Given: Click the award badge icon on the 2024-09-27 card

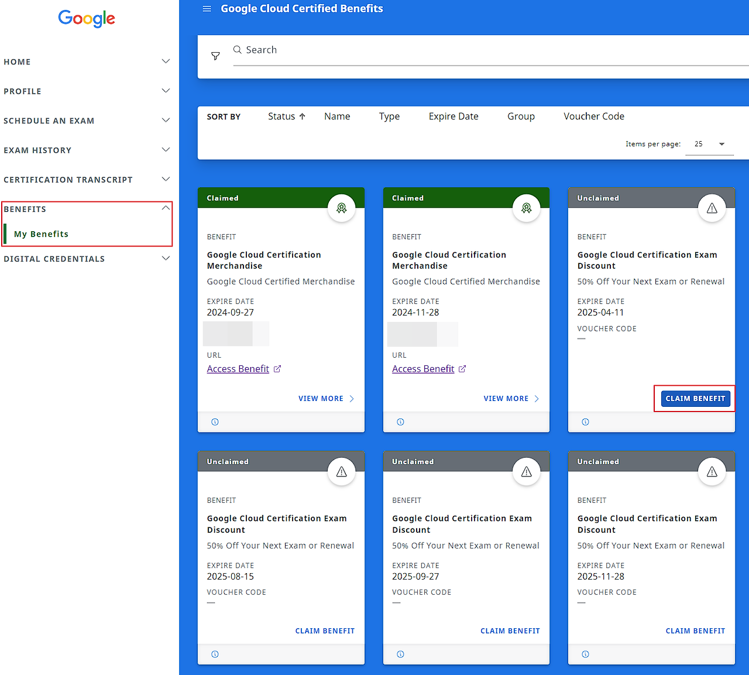Looking at the screenshot, I should [x=342, y=208].
